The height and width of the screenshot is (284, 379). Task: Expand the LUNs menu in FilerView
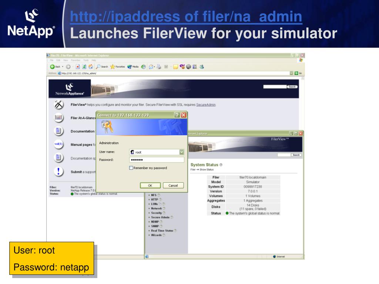coord(154,204)
